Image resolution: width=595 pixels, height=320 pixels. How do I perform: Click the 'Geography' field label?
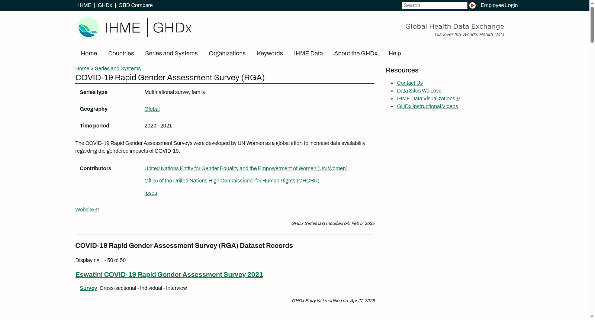(93, 109)
